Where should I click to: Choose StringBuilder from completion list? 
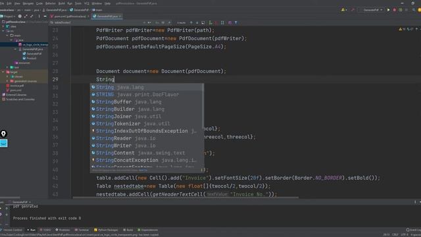pos(147,109)
